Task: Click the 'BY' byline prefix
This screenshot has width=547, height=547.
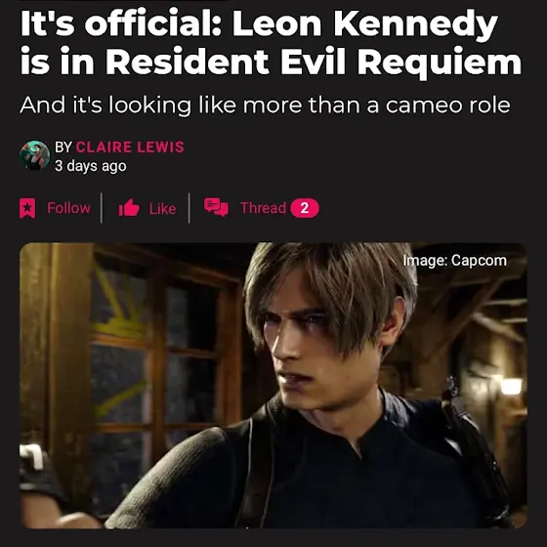Action: (63, 147)
